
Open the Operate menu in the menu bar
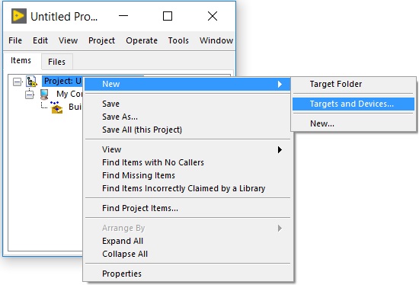142,40
